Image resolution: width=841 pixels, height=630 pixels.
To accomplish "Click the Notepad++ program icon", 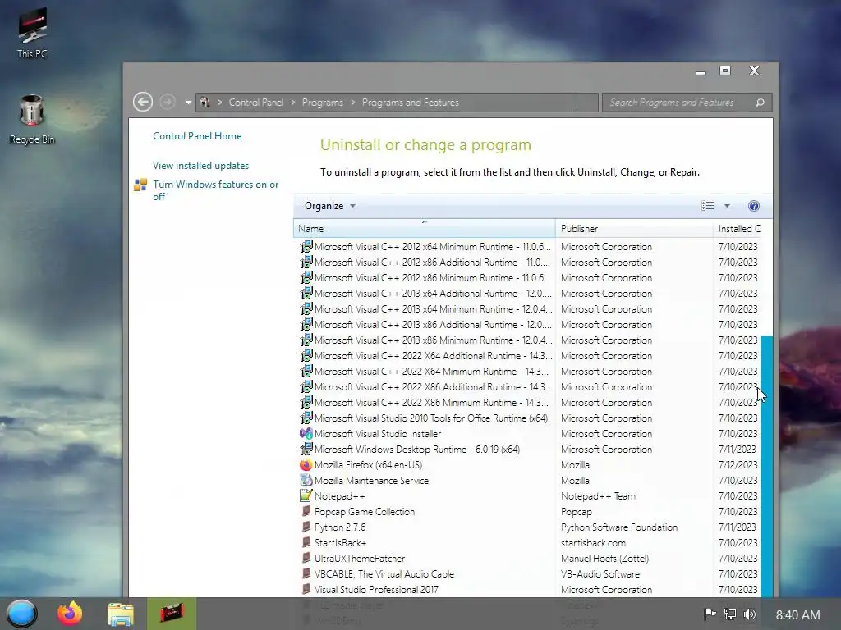I will coord(306,495).
